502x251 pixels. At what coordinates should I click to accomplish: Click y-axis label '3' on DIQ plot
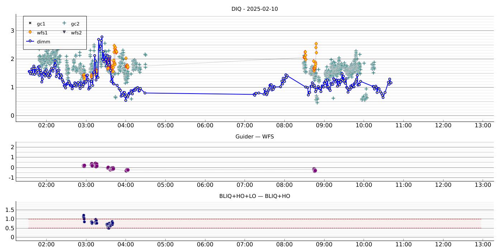coord(12,31)
